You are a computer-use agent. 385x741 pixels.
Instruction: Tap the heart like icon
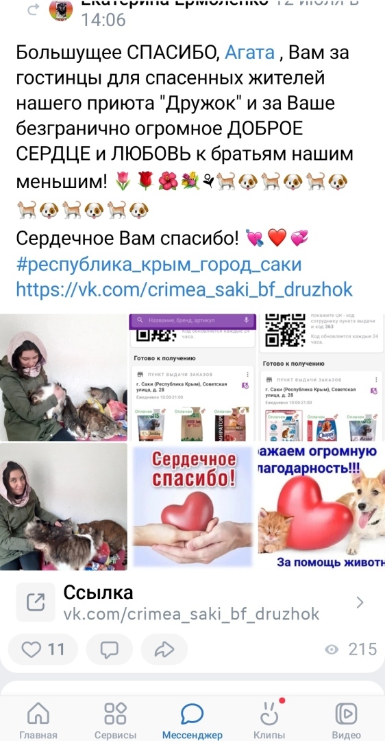coord(32,650)
